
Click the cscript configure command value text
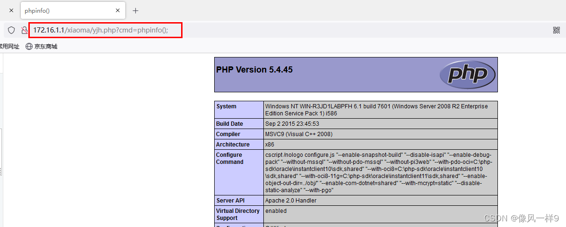click(x=379, y=172)
